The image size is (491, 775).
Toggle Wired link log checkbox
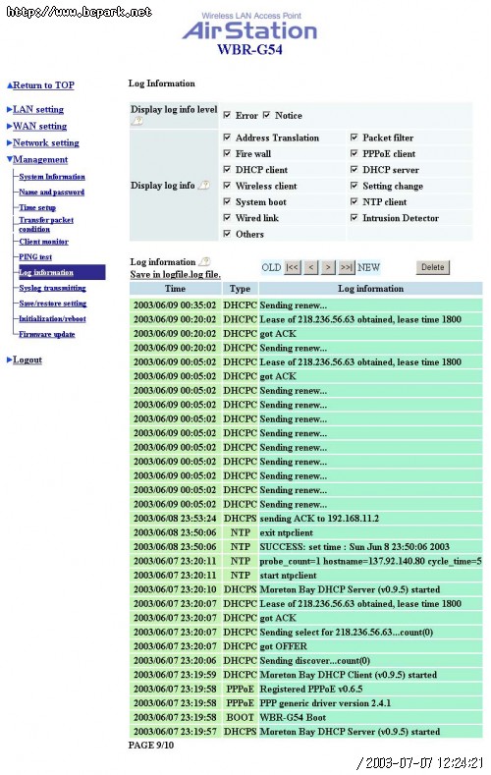click(227, 217)
